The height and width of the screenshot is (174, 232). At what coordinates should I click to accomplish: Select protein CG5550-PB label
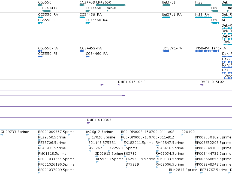pyautogui.click(x=48, y=54)
